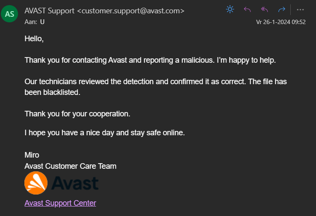Viewport: 316px width, 216px height.
Task: Click the Hello greeting line
Action: pyautogui.click(x=34, y=39)
